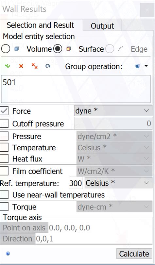Open the Force units dropdown (dyne)
The height and width of the screenshot is (265, 155).
pyautogui.click(x=113, y=111)
